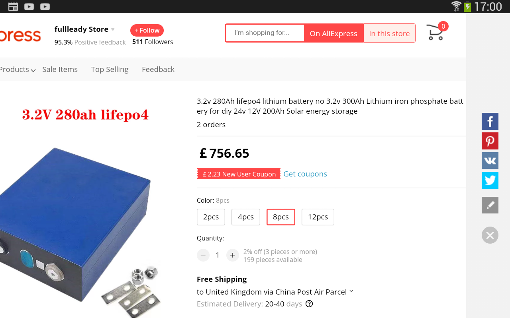Follow the fullleady Store
510x318 pixels.
coord(147,30)
